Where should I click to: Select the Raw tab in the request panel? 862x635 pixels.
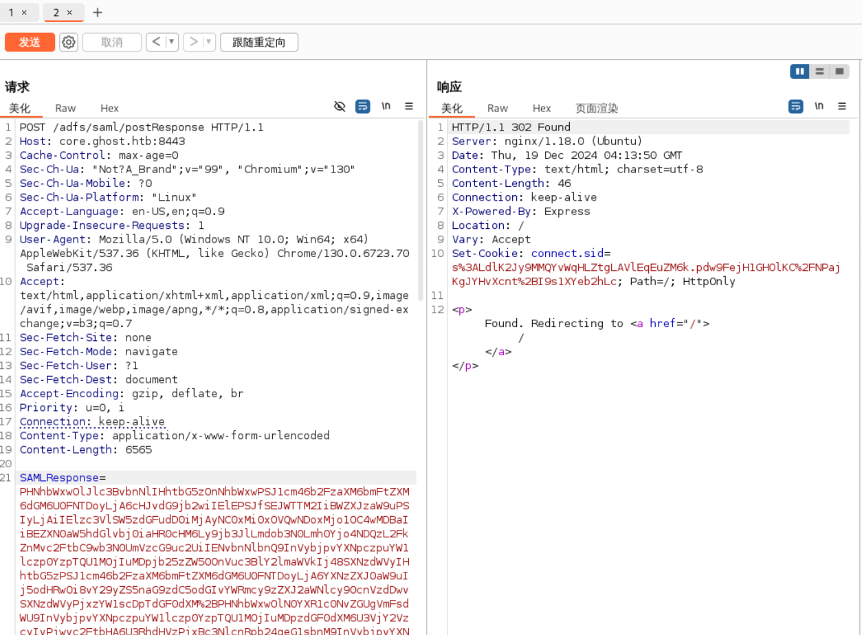click(65, 109)
